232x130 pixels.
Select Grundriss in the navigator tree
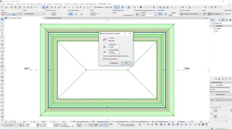(219, 26)
